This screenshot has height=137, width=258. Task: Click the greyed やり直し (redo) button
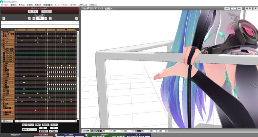click(46, 12)
